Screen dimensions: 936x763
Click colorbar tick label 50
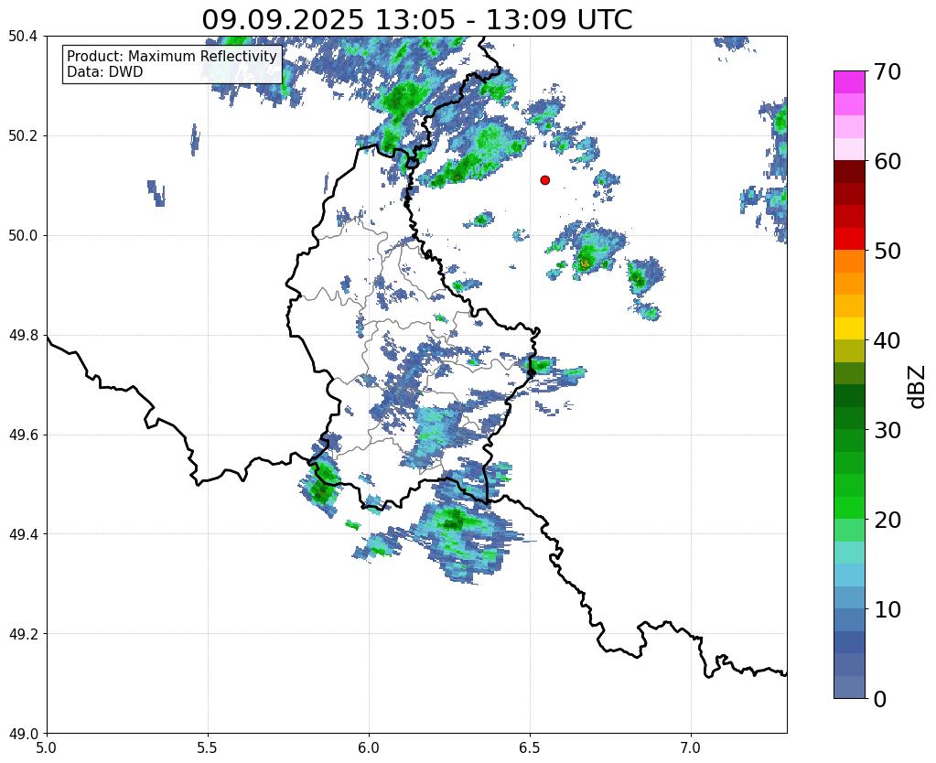[x=887, y=251]
